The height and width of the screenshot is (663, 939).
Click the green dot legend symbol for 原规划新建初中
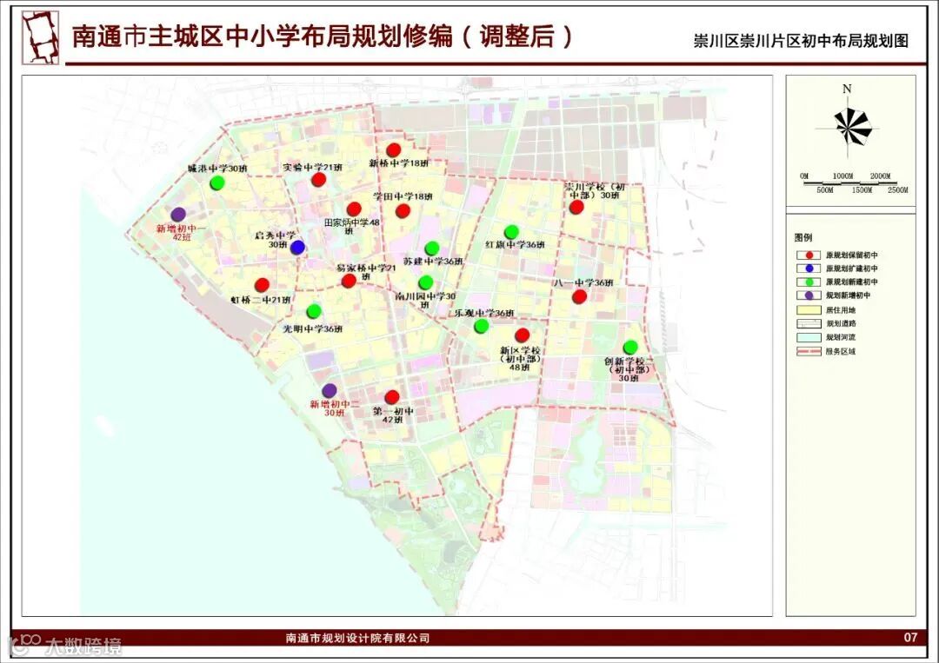tap(809, 282)
